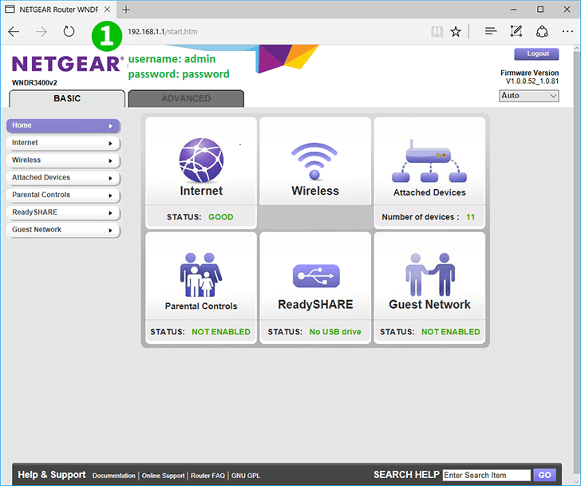Click Internet STATUS GOOD text
581x486 pixels.
tap(200, 217)
